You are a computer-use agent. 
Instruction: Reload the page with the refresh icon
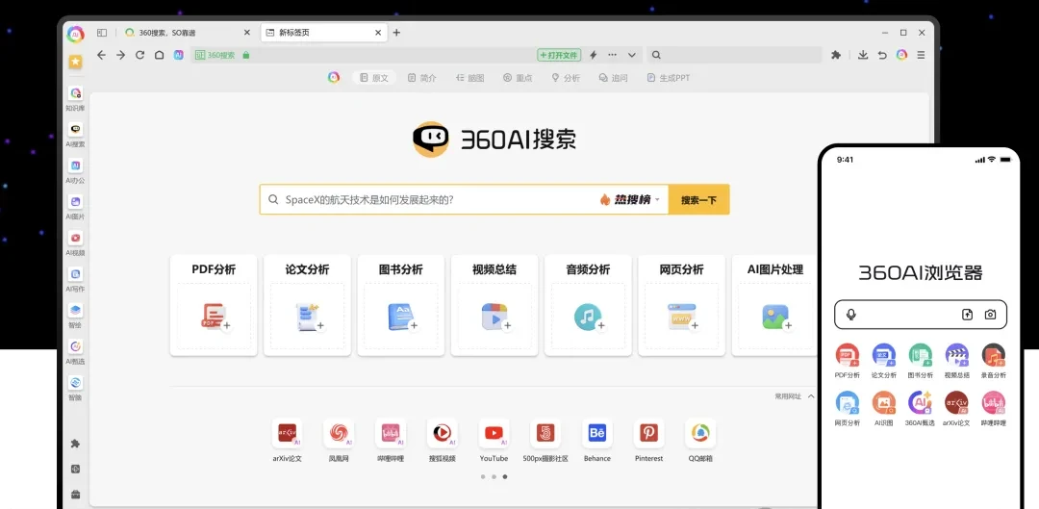click(139, 55)
